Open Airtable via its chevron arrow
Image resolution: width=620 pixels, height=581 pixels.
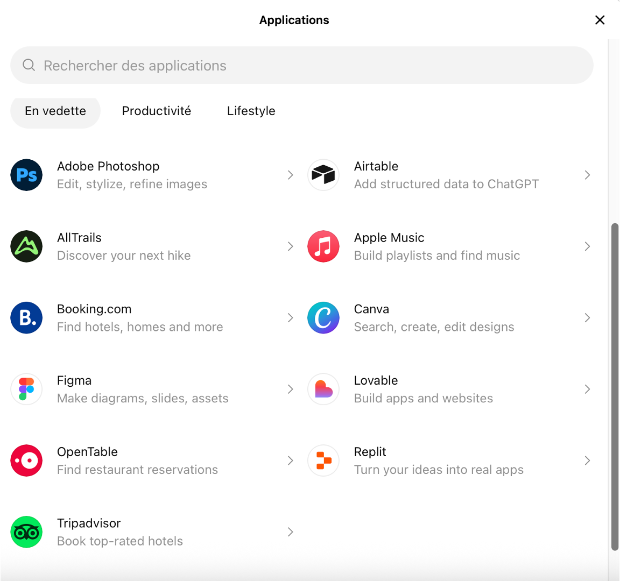pos(587,175)
